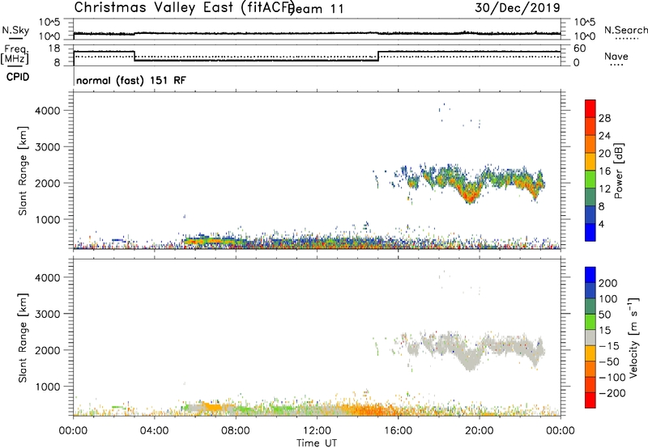
Task: Click the "28" Power colorbar tick label
Action: 604,118
